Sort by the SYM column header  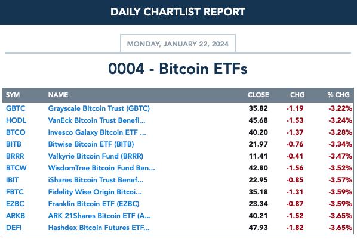click(x=13, y=95)
